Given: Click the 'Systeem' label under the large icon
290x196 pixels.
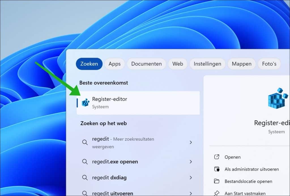Looking at the screenshot, I should click(x=276, y=132).
